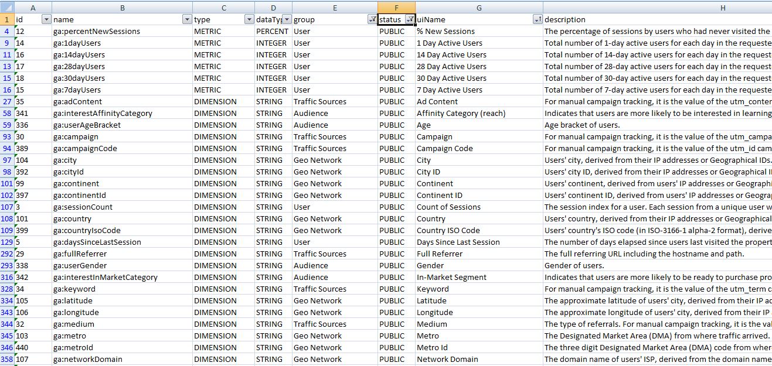Click description starting 'The Designated Market Area'

pyautogui.click(x=658, y=336)
